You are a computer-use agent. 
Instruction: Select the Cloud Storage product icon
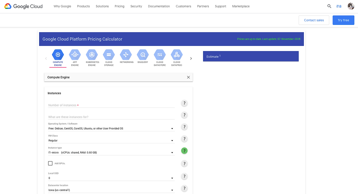click(x=109, y=55)
